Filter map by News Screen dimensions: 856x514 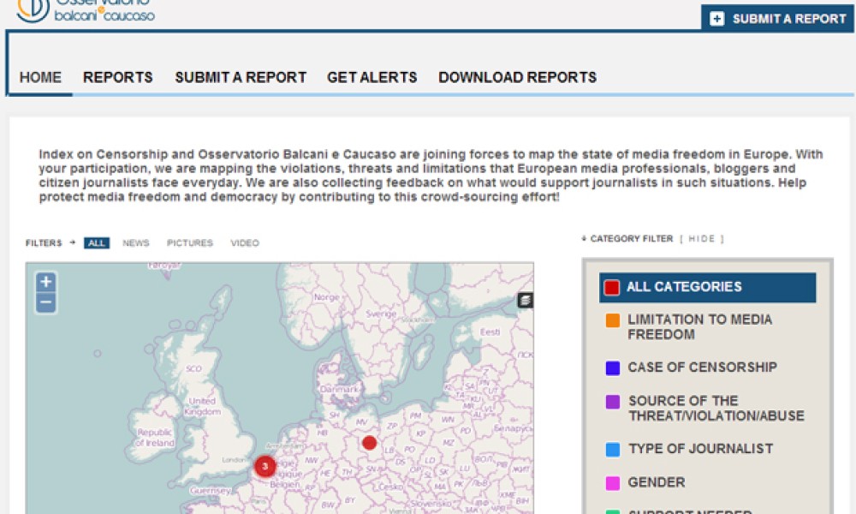tap(136, 243)
